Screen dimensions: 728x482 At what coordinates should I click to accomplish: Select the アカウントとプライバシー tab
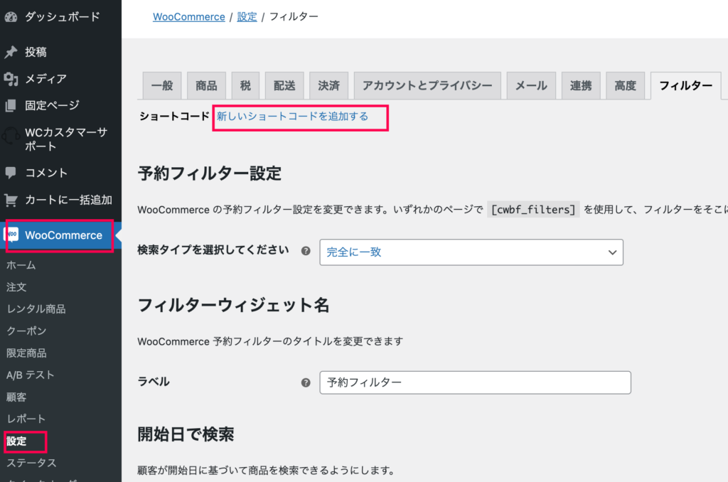(x=427, y=86)
